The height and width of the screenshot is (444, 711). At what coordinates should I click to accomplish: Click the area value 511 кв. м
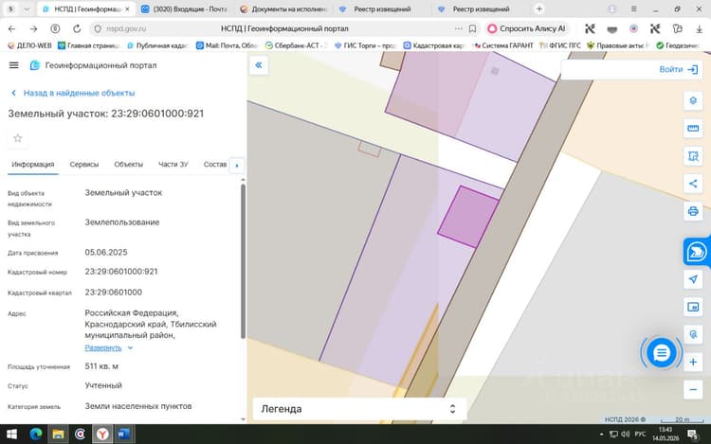pos(101,366)
